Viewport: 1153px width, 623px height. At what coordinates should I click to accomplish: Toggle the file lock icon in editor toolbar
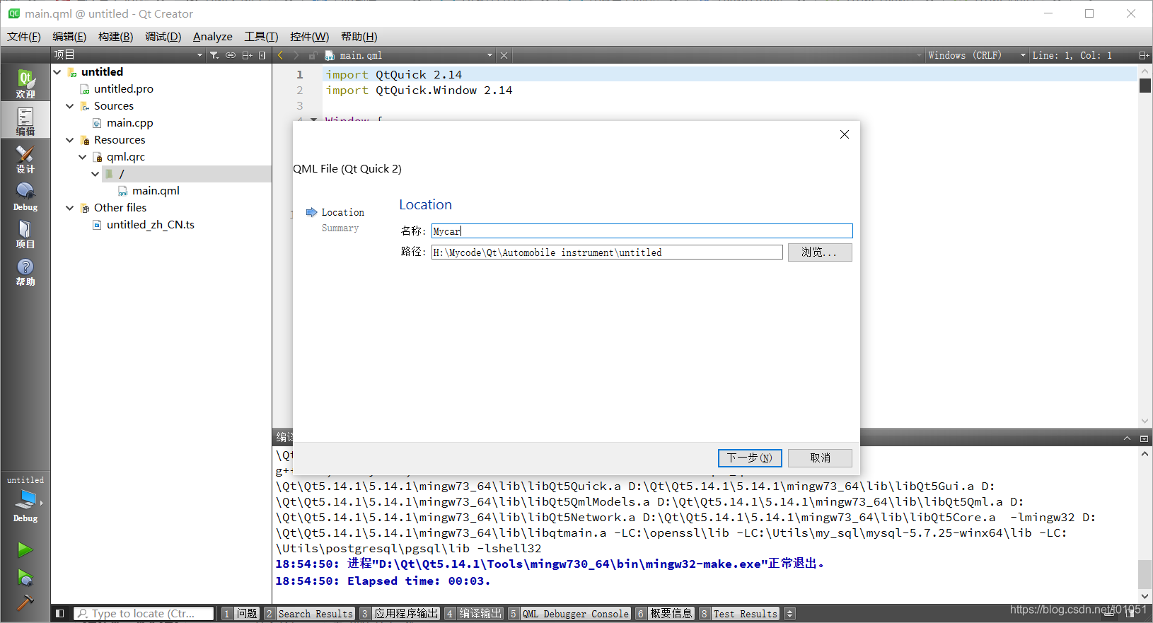312,55
